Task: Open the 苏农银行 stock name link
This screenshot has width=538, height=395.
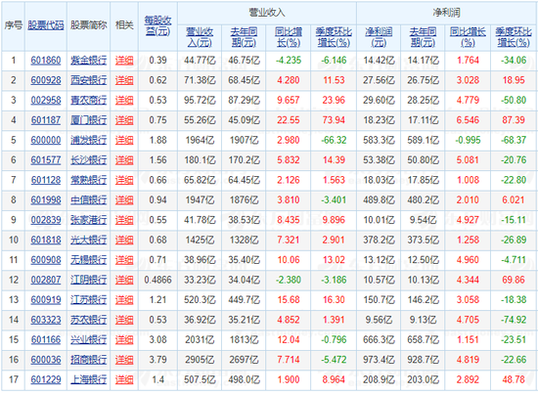Action: click(x=88, y=320)
